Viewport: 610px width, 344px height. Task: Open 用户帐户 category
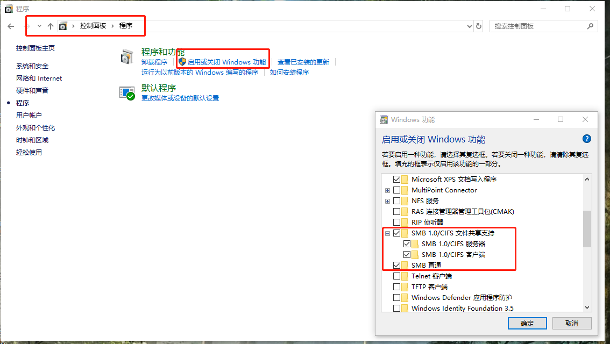(29, 116)
